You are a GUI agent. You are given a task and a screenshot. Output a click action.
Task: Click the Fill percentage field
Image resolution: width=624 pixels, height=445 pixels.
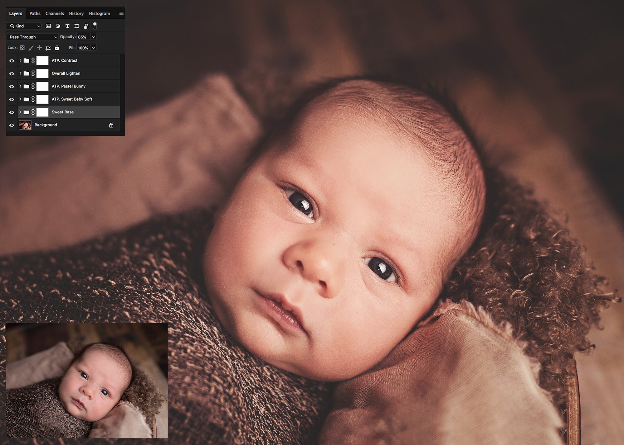83,48
